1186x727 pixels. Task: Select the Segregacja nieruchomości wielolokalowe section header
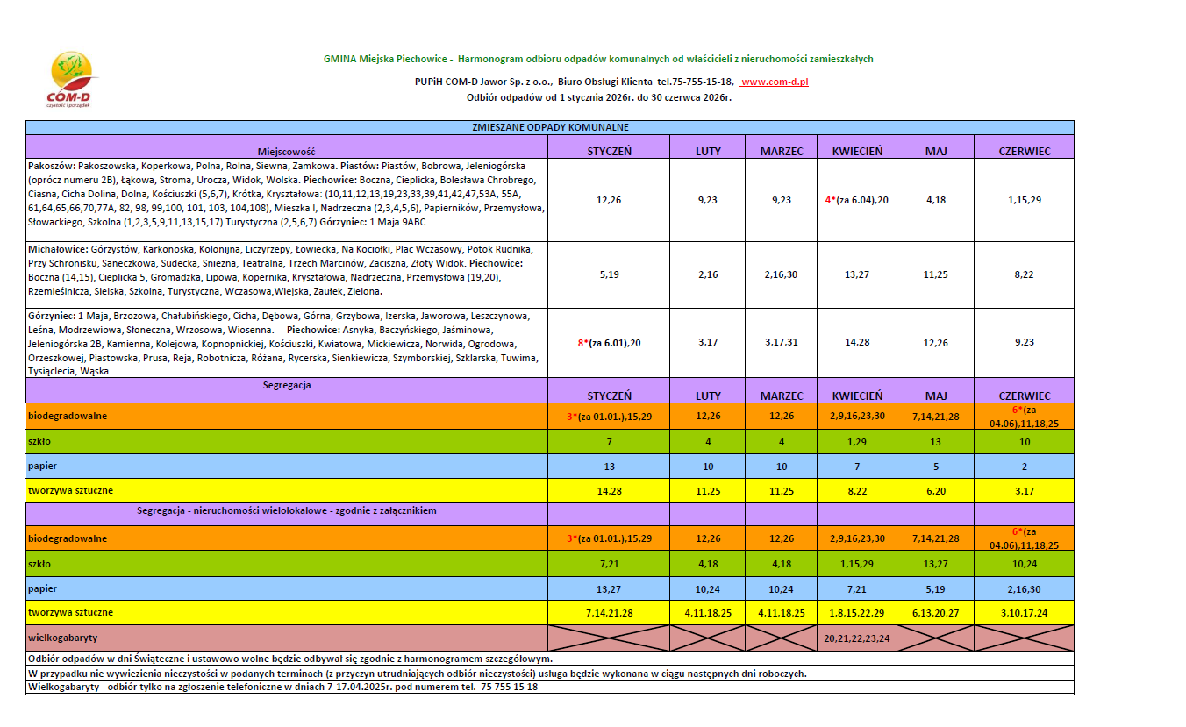[x=286, y=510]
